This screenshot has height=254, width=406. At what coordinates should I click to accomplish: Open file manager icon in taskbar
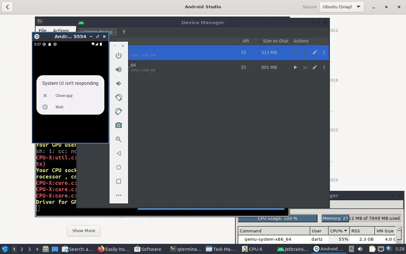[x=45, y=249]
